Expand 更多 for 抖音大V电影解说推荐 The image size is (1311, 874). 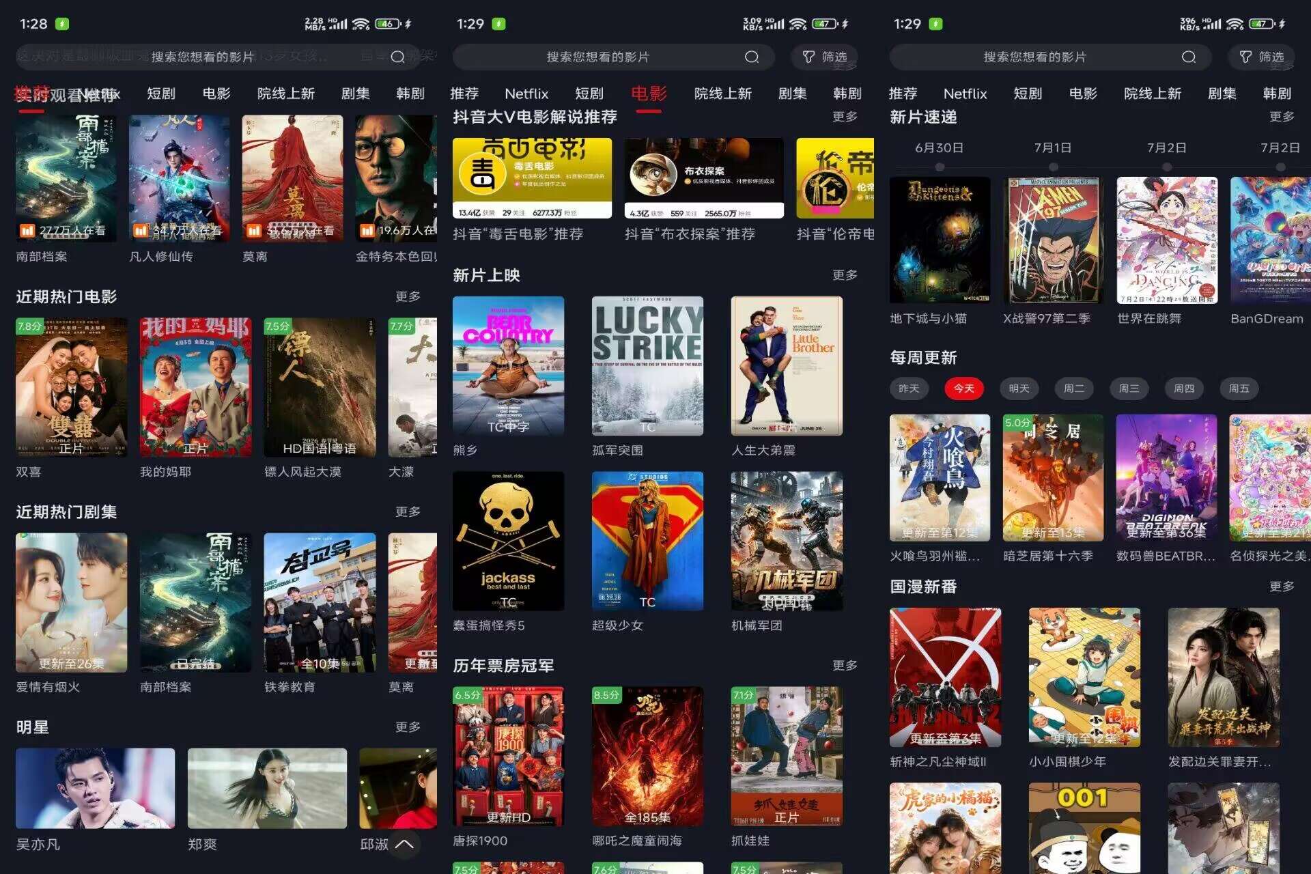(x=845, y=117)
